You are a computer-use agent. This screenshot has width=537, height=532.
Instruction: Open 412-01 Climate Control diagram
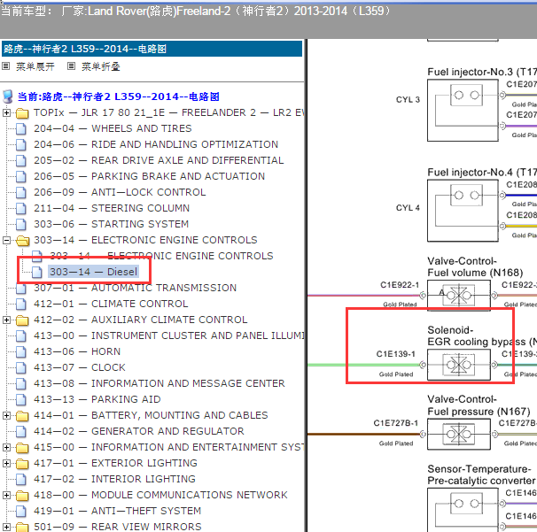pos(111,304)
